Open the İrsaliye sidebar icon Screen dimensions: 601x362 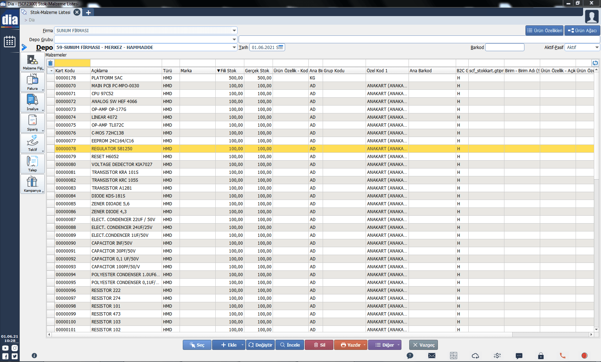click(33, 103)
